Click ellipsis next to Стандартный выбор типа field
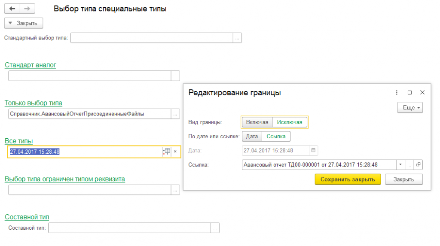Image resolution: width=440 pixels, height=246 pixels. point(237,38)
